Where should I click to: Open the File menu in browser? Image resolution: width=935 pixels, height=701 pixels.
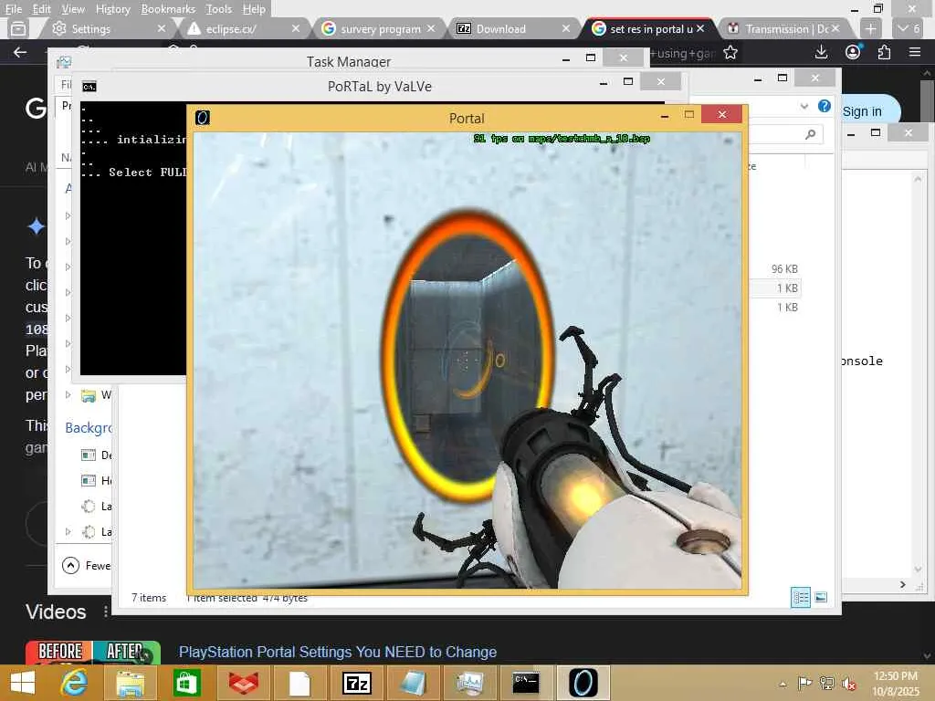pos(13,9)
